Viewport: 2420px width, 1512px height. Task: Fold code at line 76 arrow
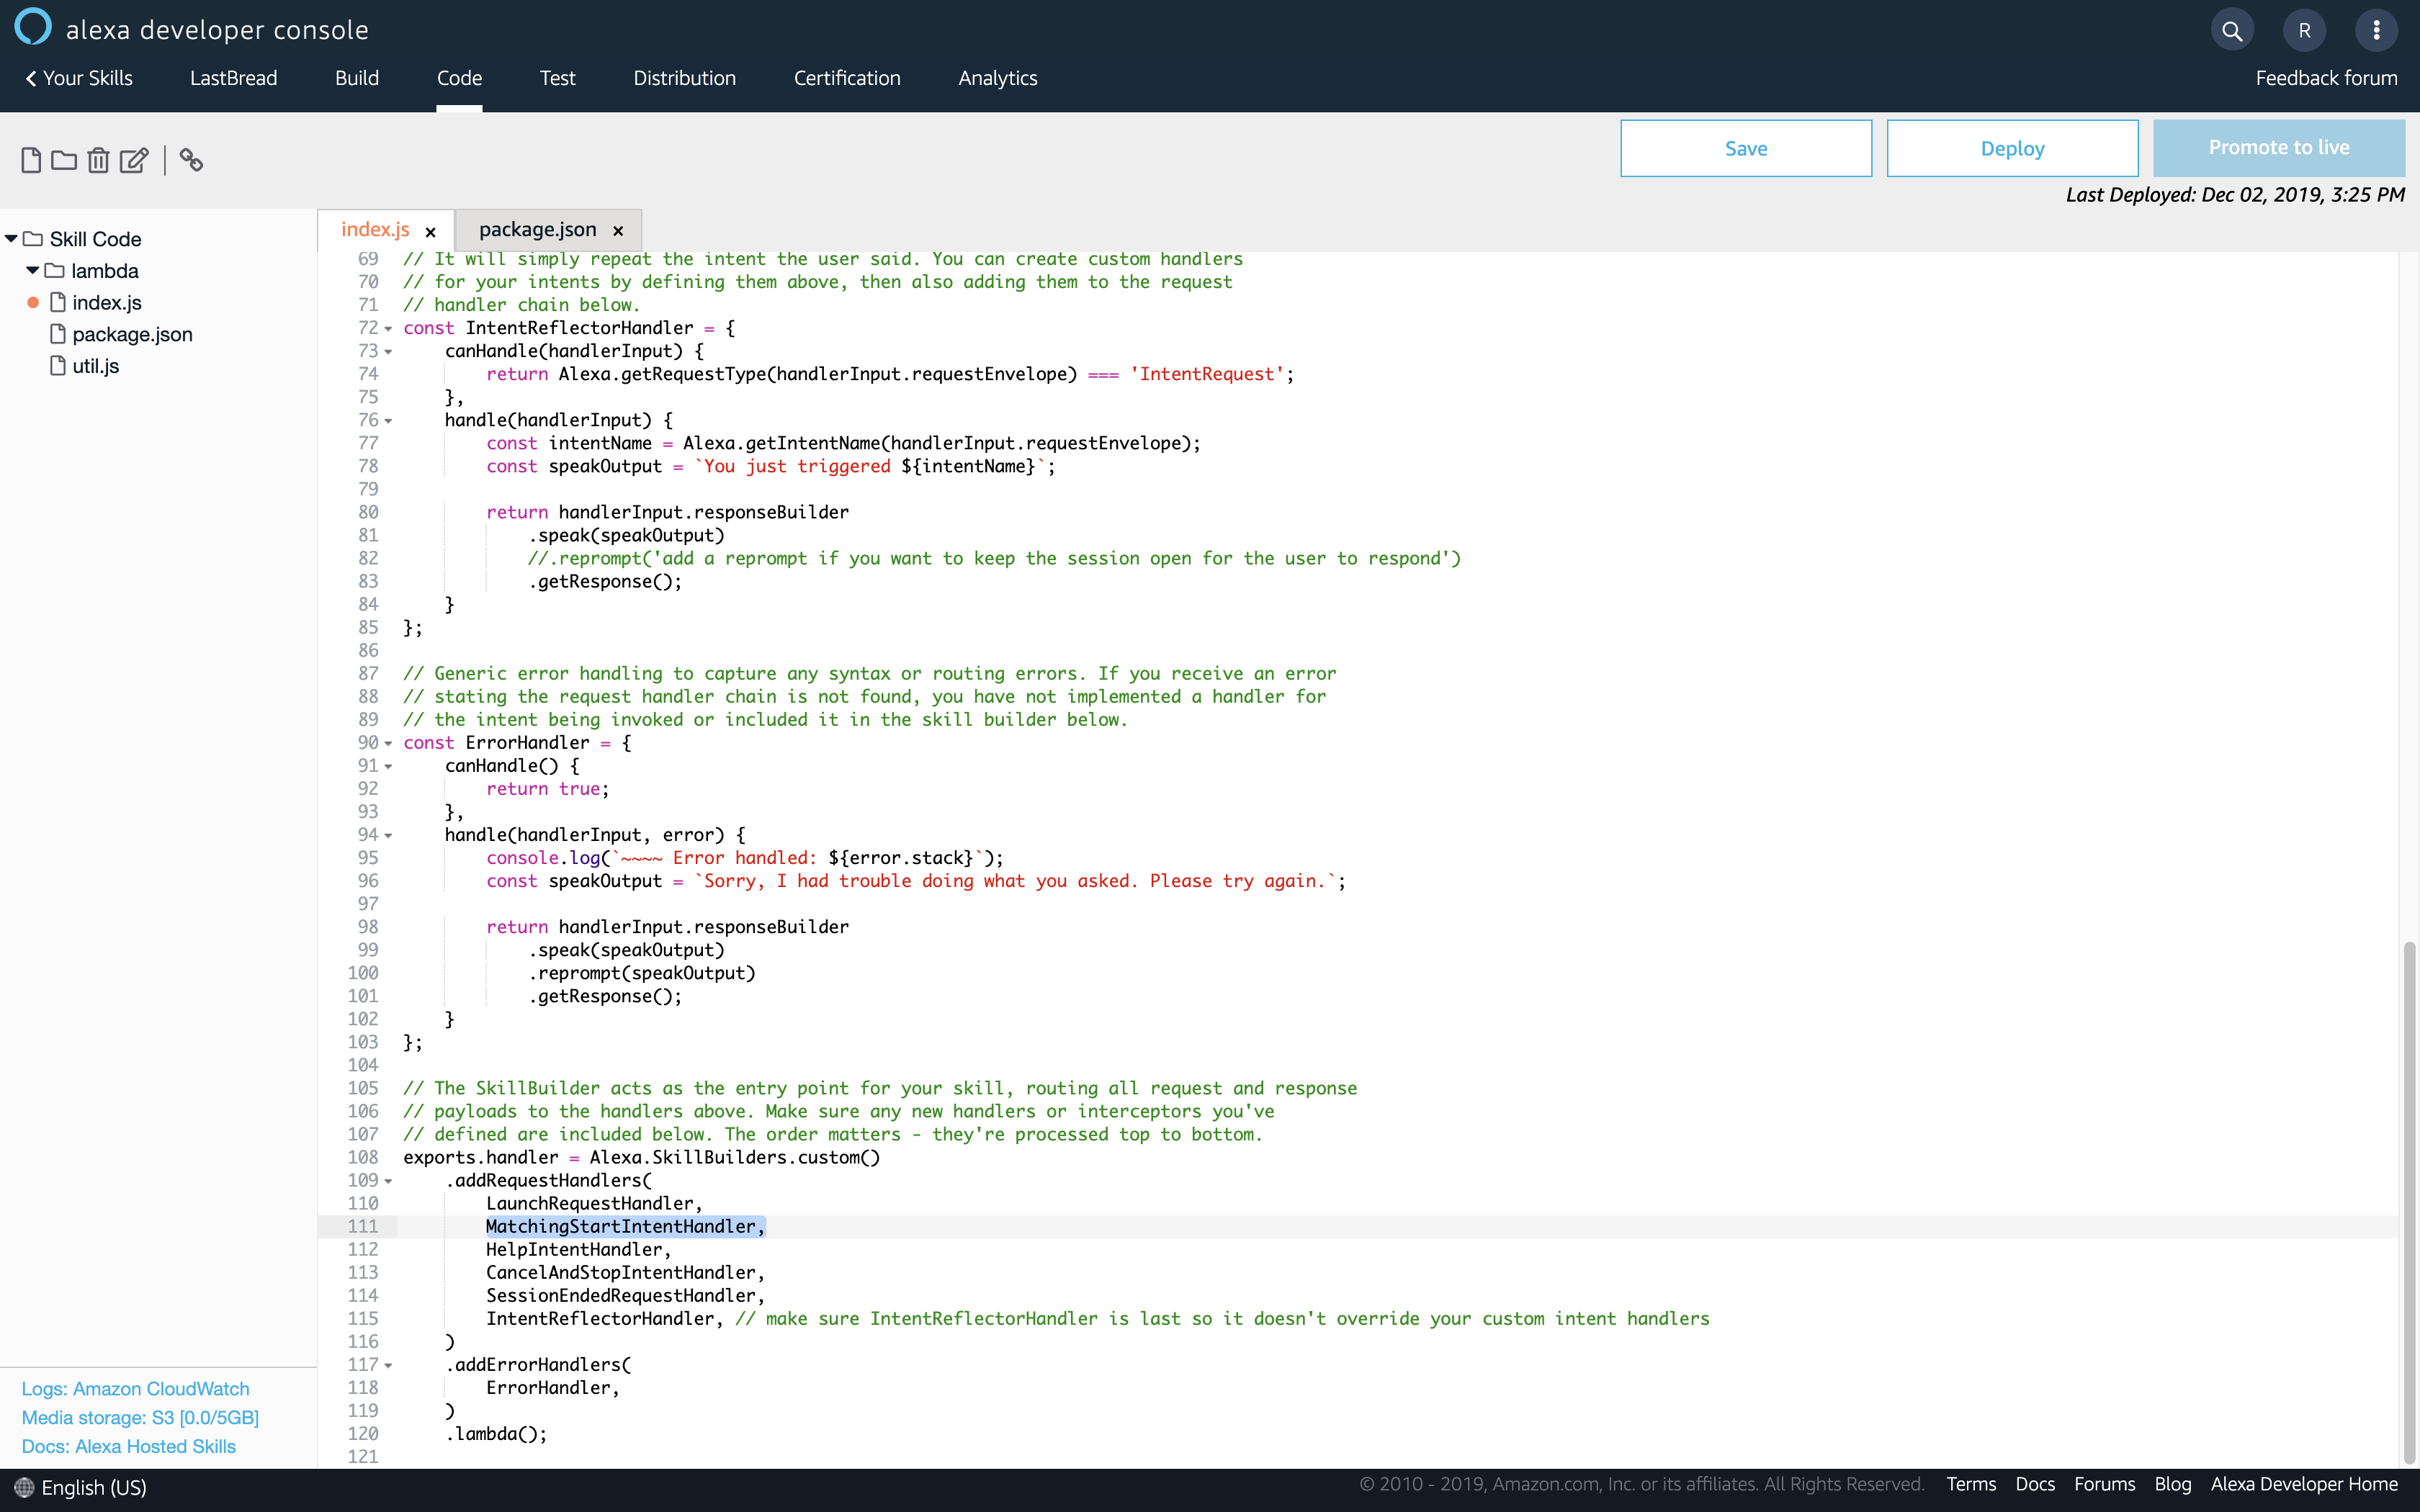[388, 421]
